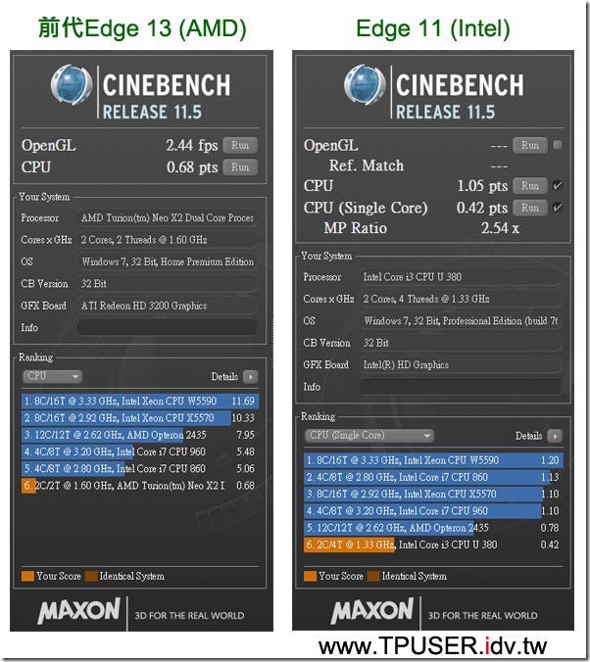Click MAXON logo in right window
590x662 pixels.
(x=372, y=610)
